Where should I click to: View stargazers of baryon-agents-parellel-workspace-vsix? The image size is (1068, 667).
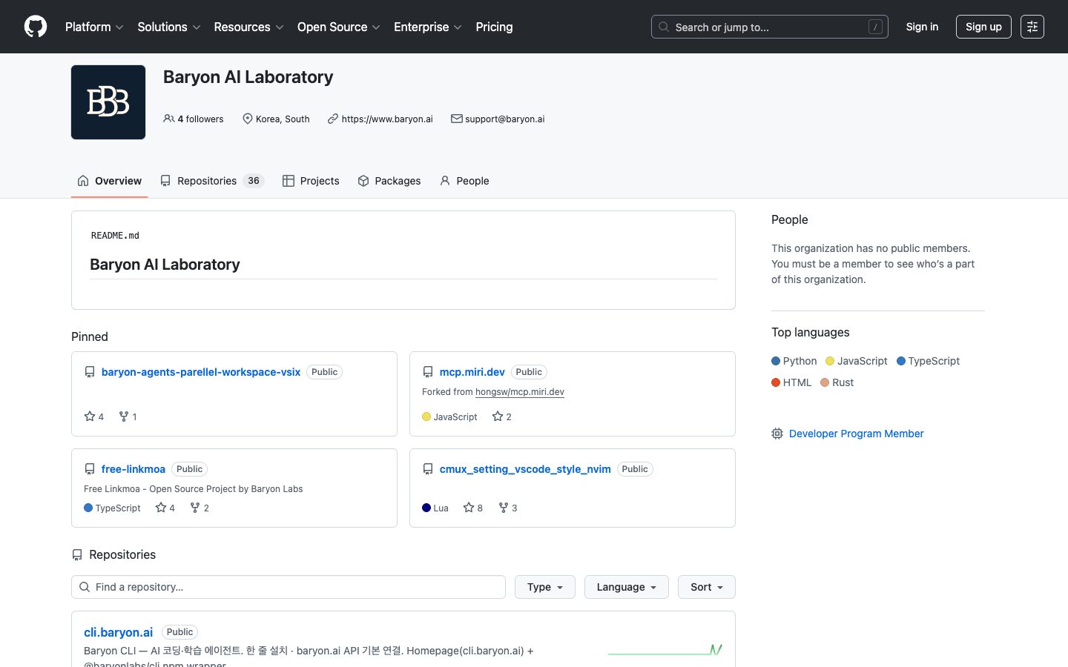(x=94, y=417)
